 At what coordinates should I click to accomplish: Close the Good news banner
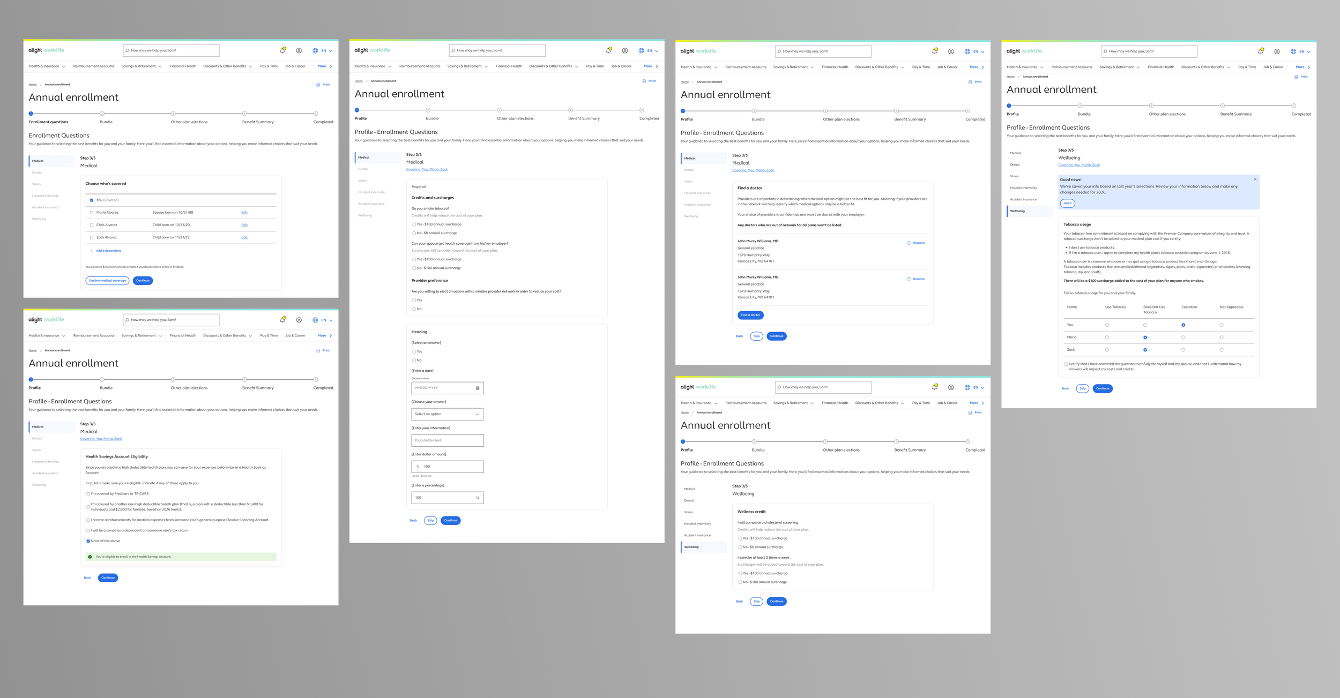[1255, 179]
